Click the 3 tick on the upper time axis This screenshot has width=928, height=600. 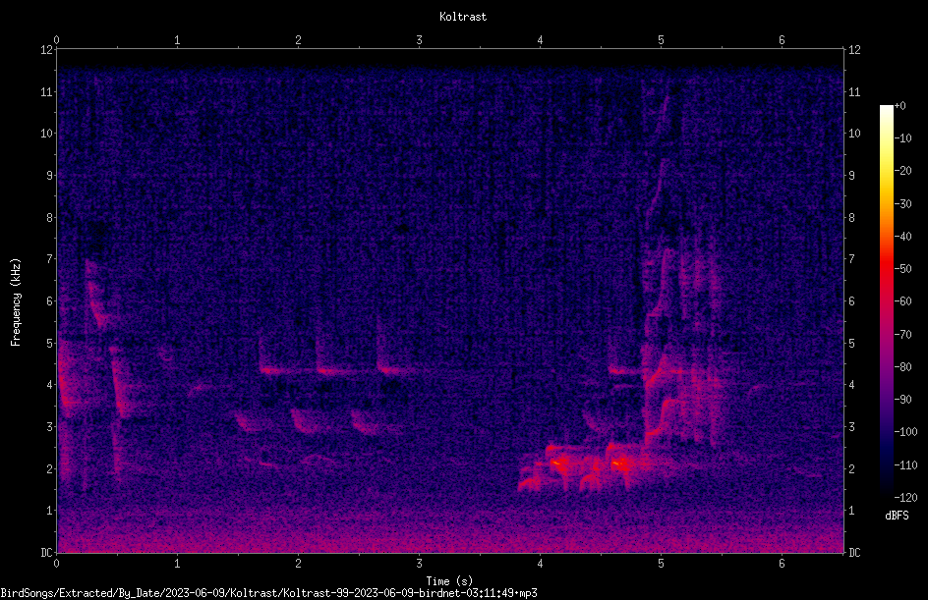tap(419, 40)
